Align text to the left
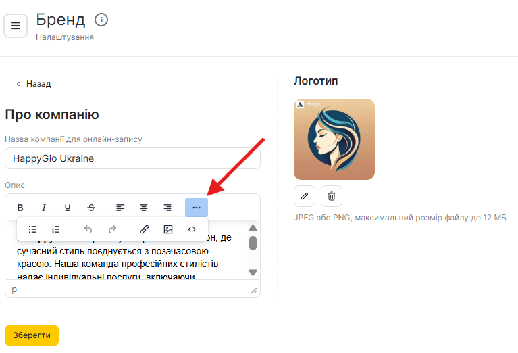The width and height of the screenshot is (518, 353). pos(120,208)
